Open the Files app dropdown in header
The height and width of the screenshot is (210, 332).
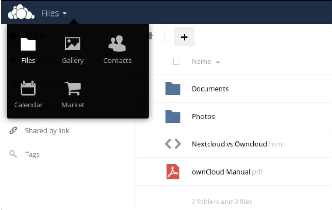tap(54, 13)
